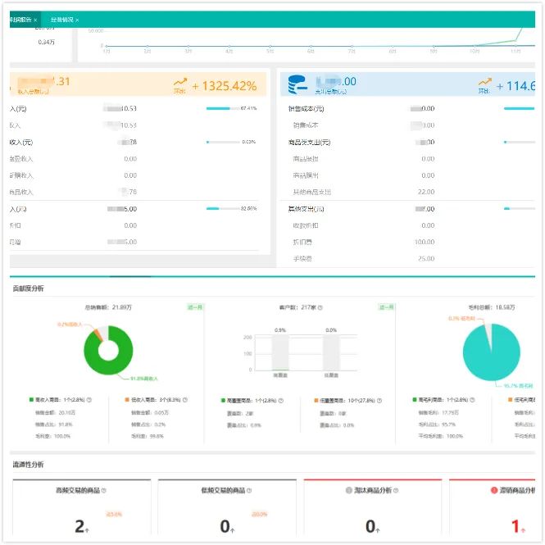Click help icon next to 低频交易的商品
The height and width of the screenshot is (545, 545).
pyautogui.click(x=249, y=491)
